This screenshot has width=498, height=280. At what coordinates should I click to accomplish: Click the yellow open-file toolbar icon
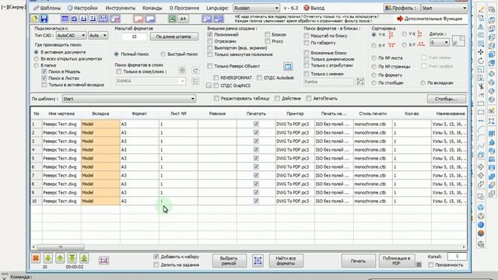(34, 19)
